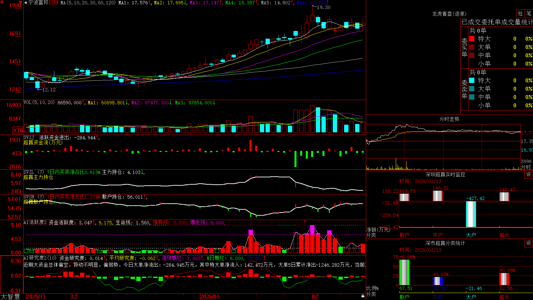Switch 龙虎看盘 to 笔 tick view
The width and height of the screenshot is (533, 300).
(529, 13)
